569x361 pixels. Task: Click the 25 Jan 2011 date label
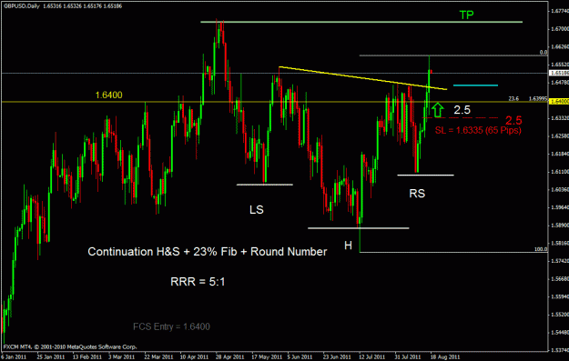tap(50, 357)
